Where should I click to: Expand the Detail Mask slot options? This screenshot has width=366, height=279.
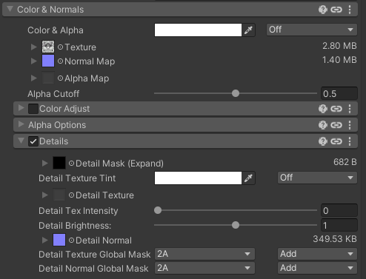(44, 163)
